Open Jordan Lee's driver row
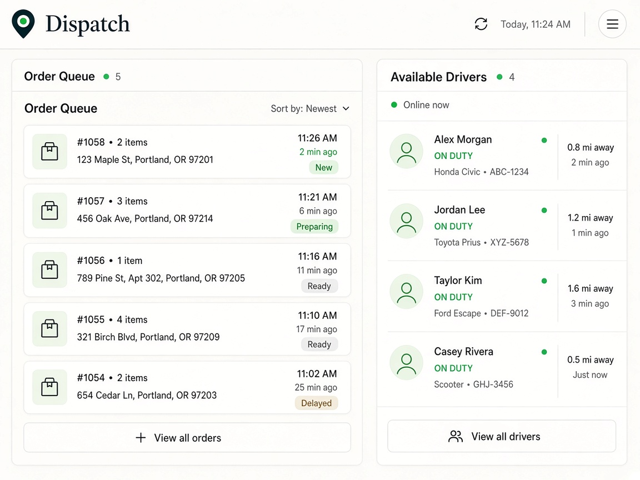This screenshot has width=640, height=480. [x=502, y=226]
